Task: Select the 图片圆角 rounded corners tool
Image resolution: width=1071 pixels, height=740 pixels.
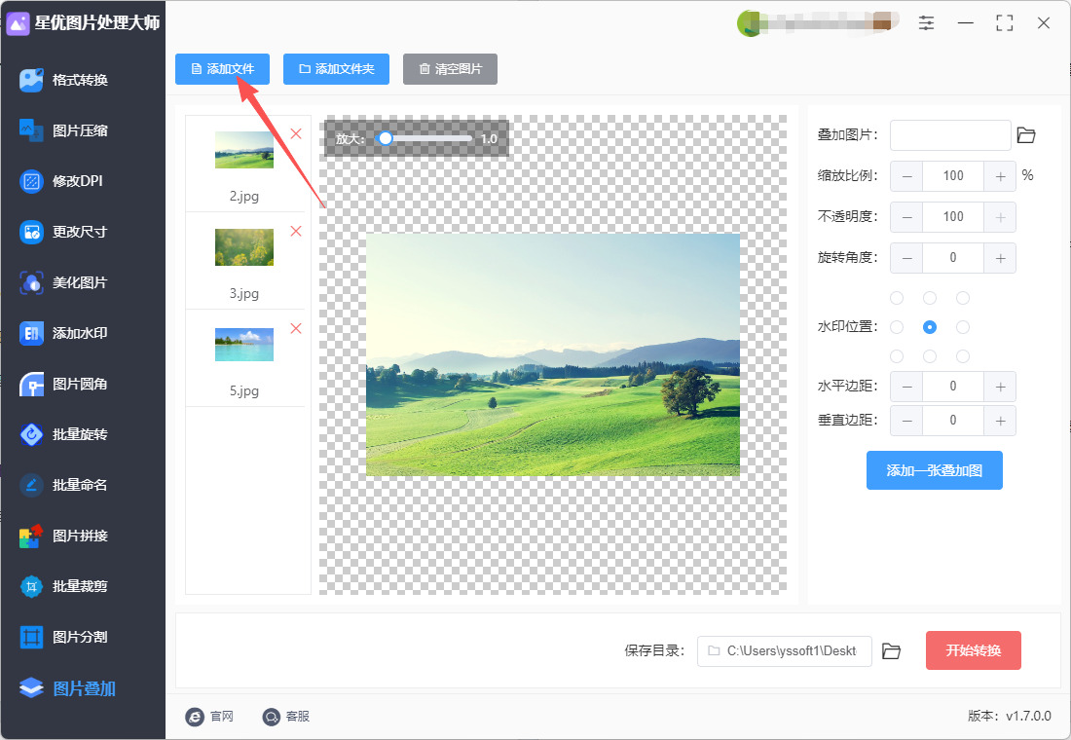Action: (64, 384)
